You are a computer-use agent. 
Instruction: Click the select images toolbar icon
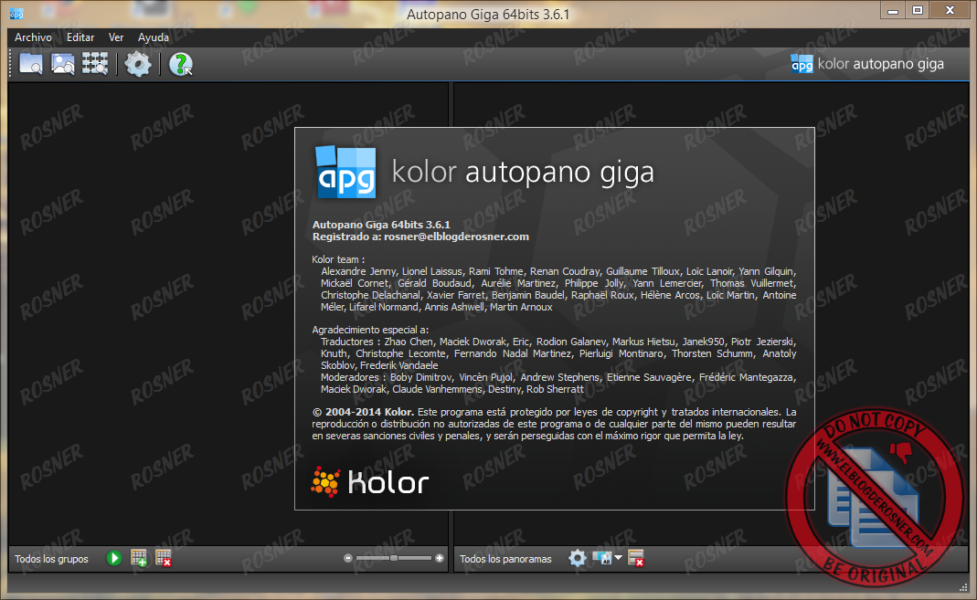click(x=62, y=64)
